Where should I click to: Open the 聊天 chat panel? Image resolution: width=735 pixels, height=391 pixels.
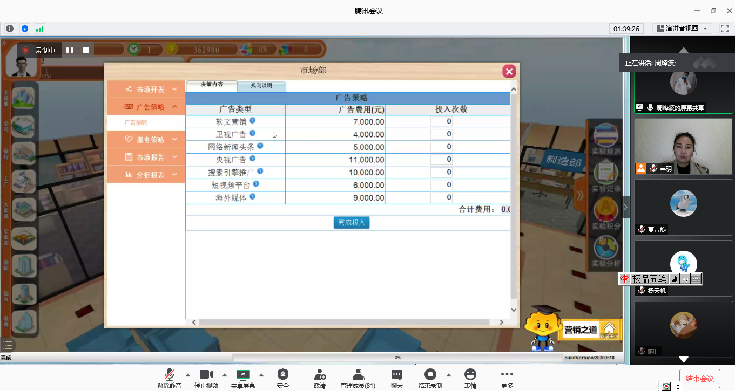[397, 379]
